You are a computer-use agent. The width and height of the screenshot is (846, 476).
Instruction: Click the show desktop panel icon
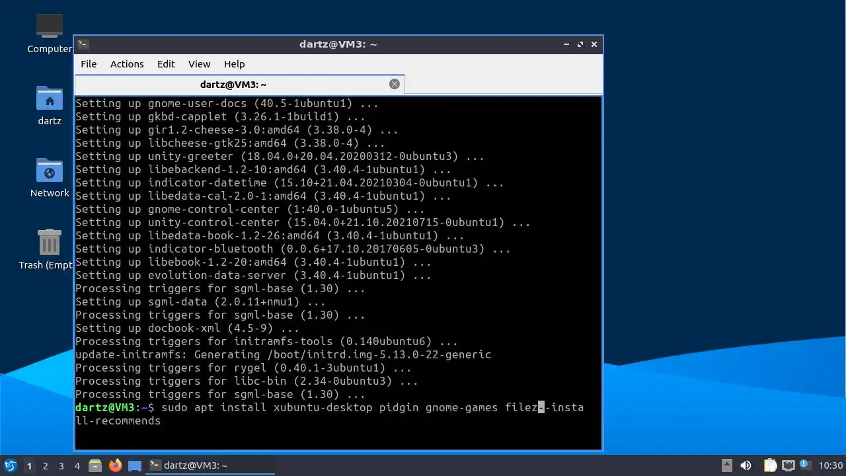coord(135,465)
